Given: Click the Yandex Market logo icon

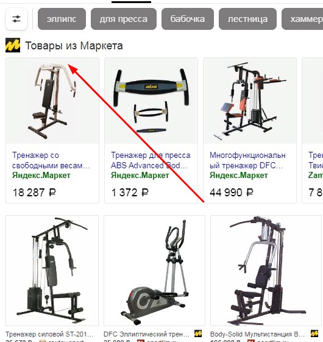Looking at the screenshot, I should pos(13,45).
